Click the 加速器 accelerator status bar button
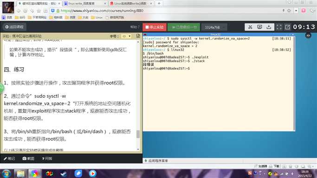Image resolution: width=317 pixels, height=178 pixels. (260, 166)
